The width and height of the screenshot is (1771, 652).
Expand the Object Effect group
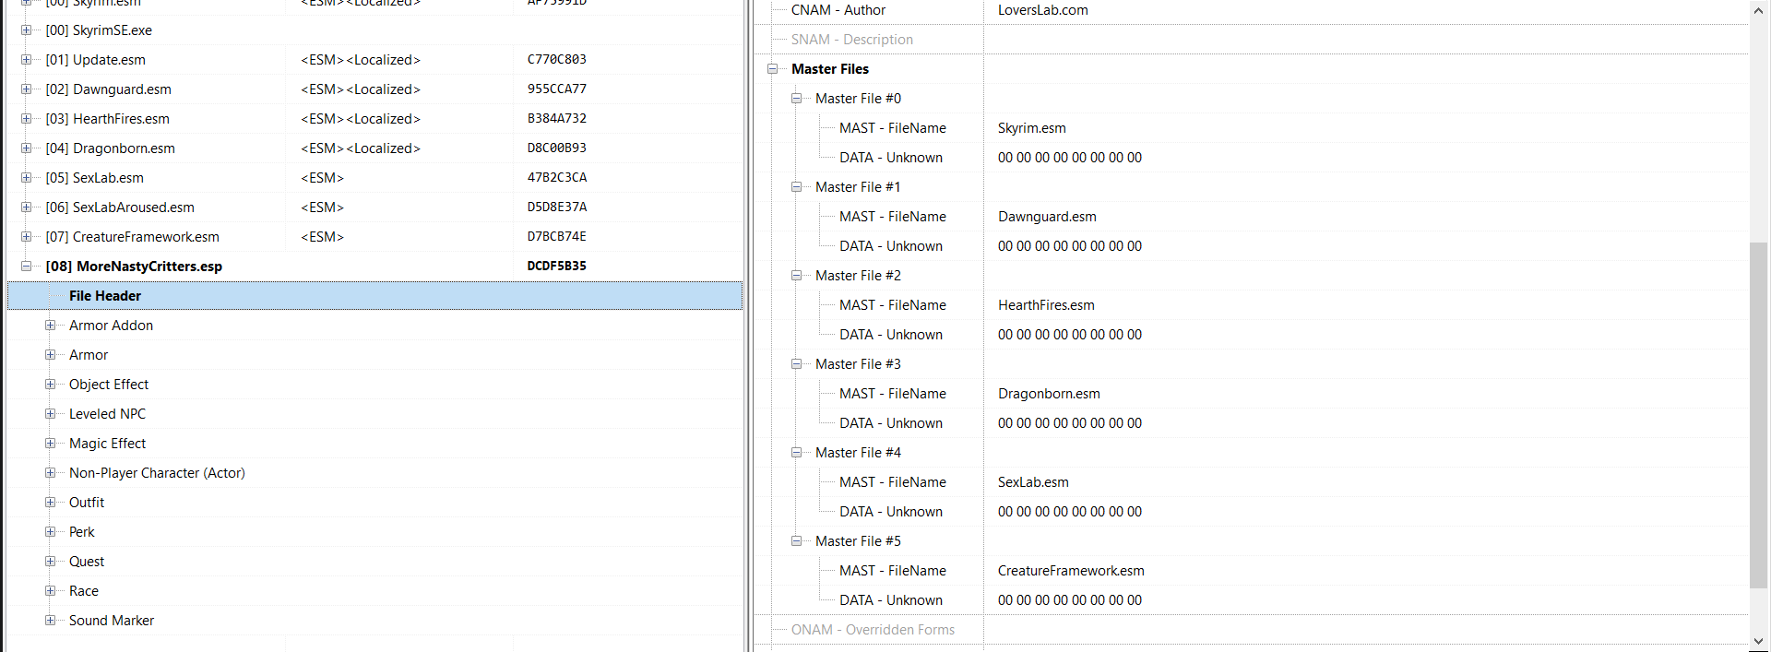tap(51, 385)
